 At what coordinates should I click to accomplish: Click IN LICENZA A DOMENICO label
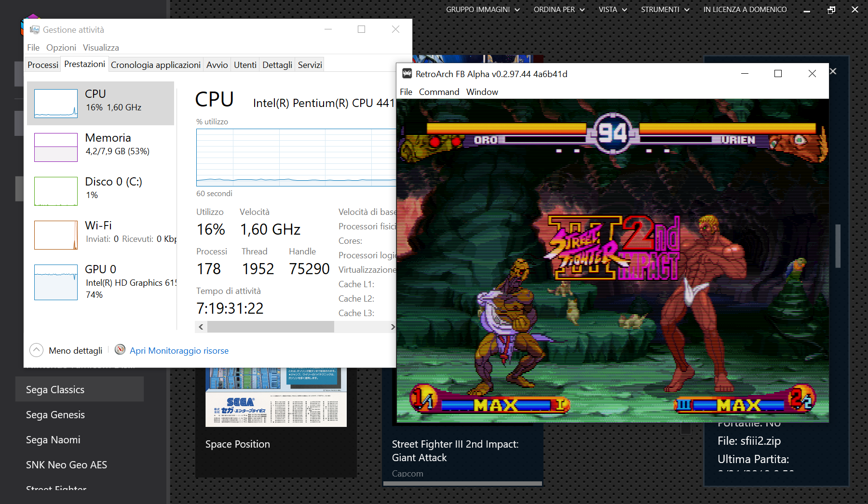[745, 10]
